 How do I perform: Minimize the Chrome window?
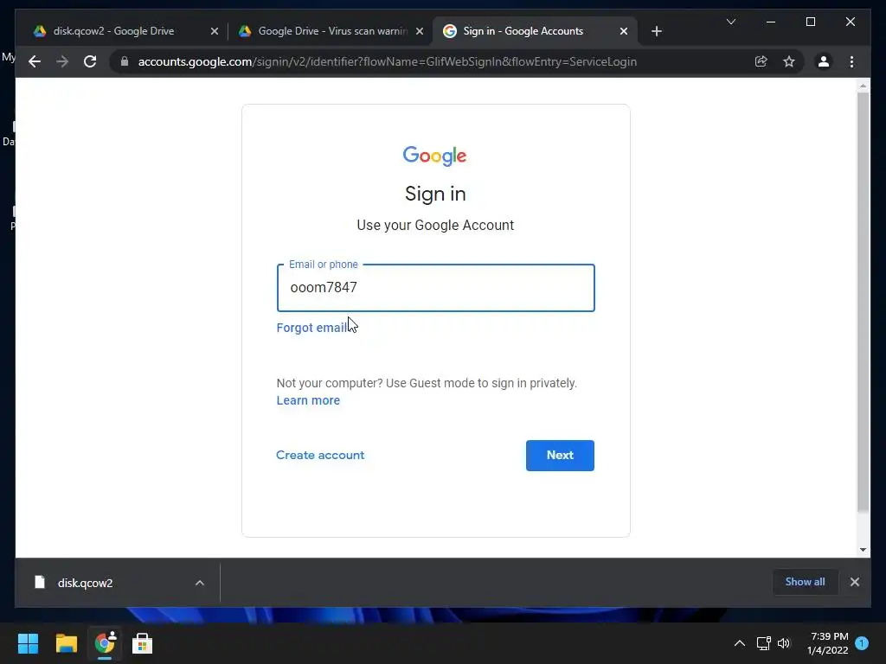(x=771, y=22)
